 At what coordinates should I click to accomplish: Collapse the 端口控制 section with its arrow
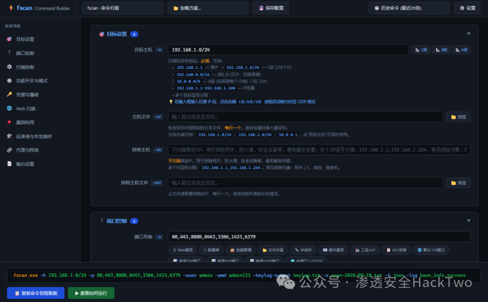point(469,221)
